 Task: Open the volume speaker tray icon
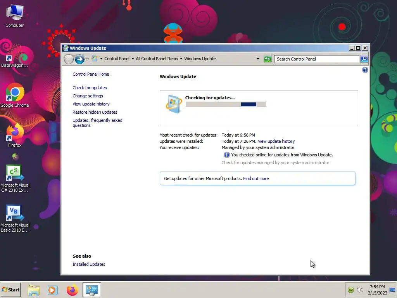point(360,290)
